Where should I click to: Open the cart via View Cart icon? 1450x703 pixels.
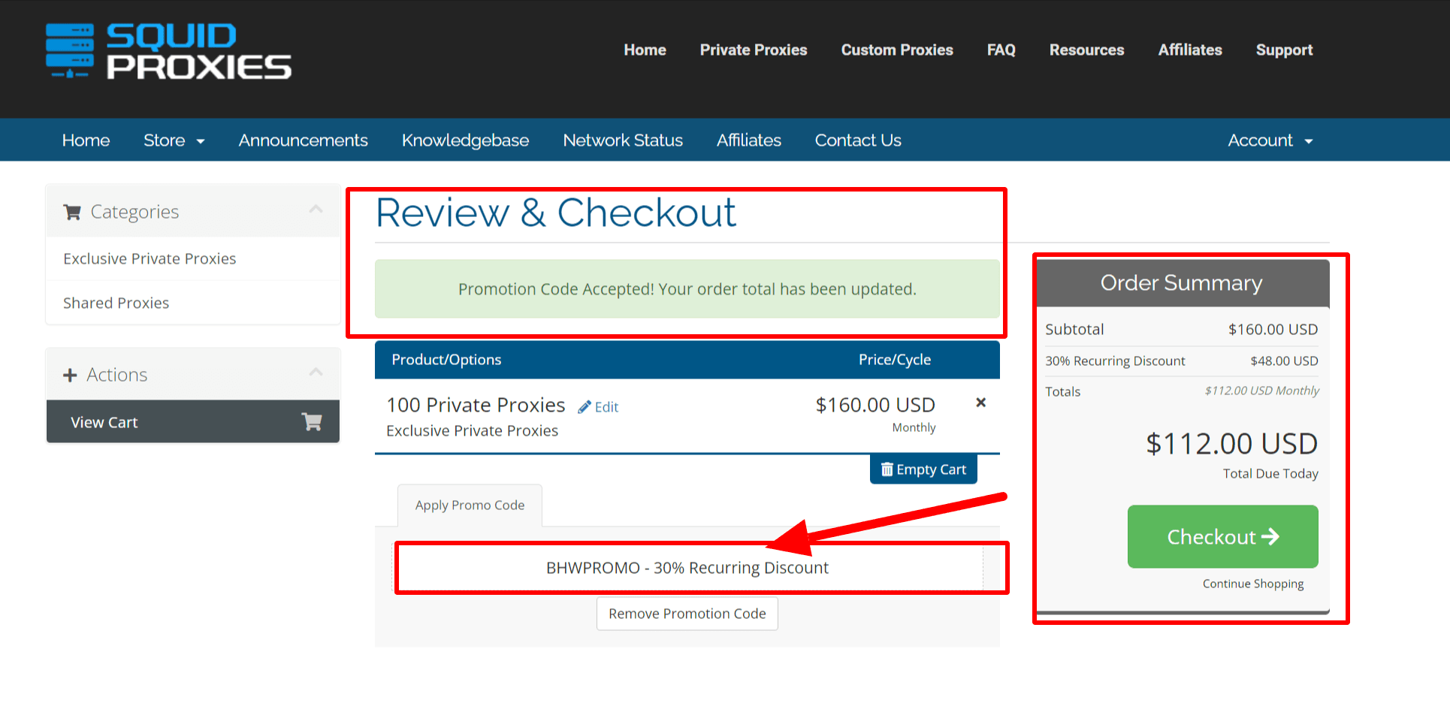(x=311, y=421)
